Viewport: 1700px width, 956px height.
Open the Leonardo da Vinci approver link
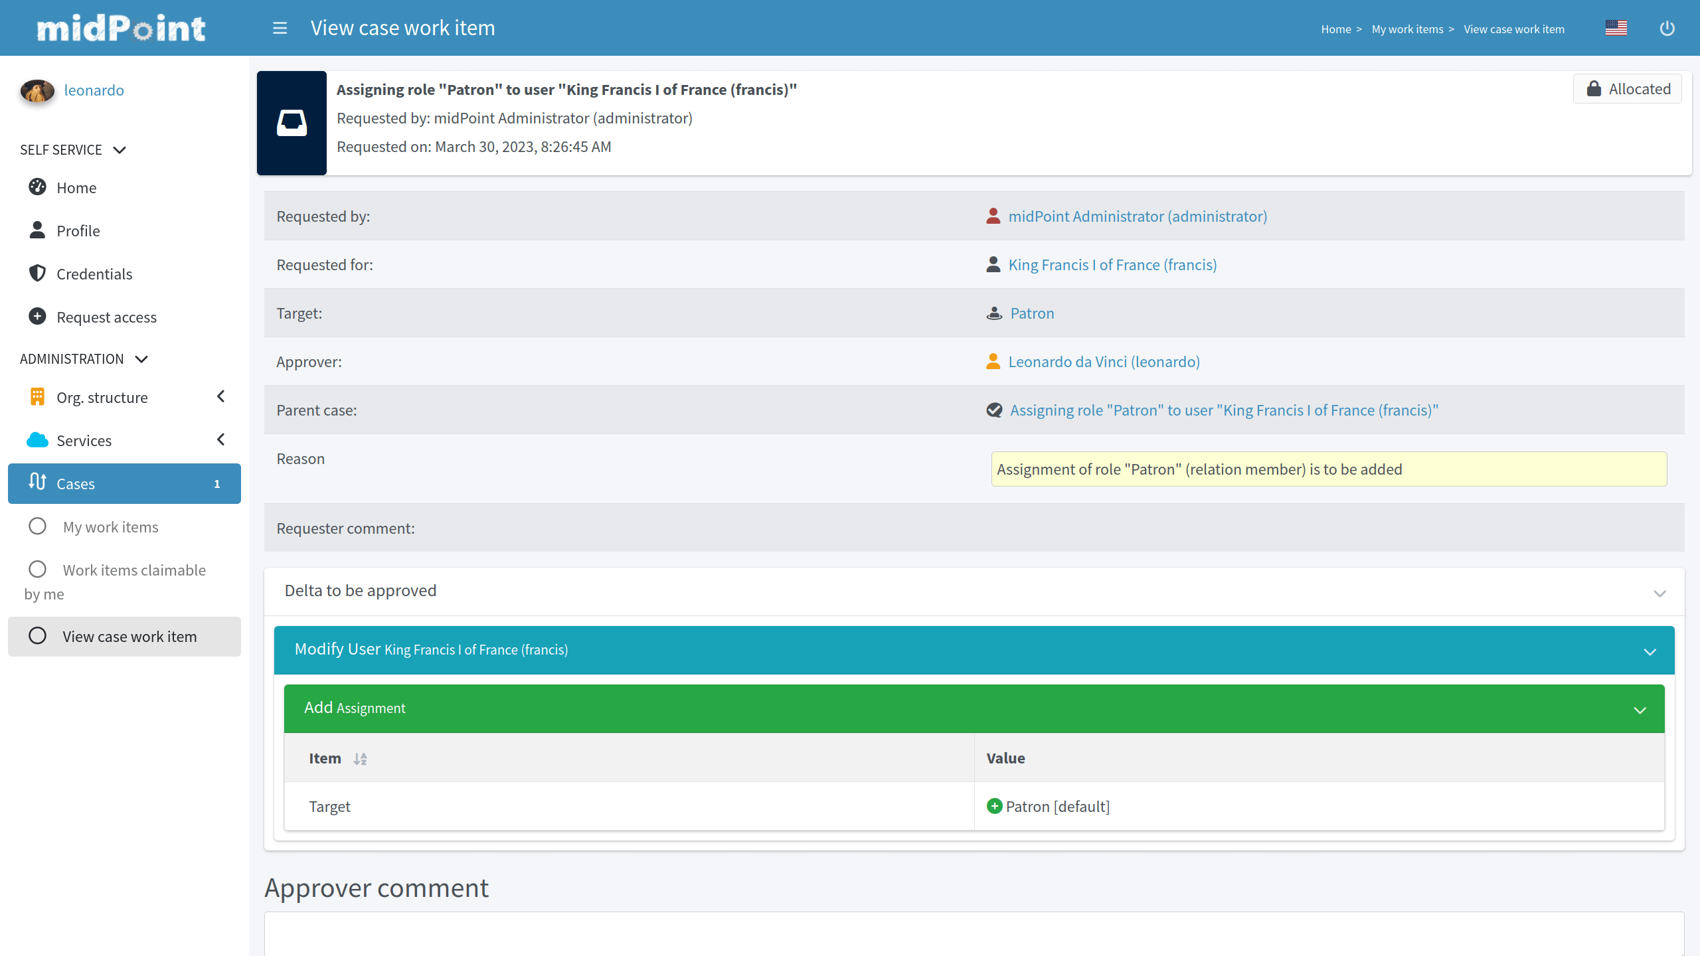[x=1104, y=362]
